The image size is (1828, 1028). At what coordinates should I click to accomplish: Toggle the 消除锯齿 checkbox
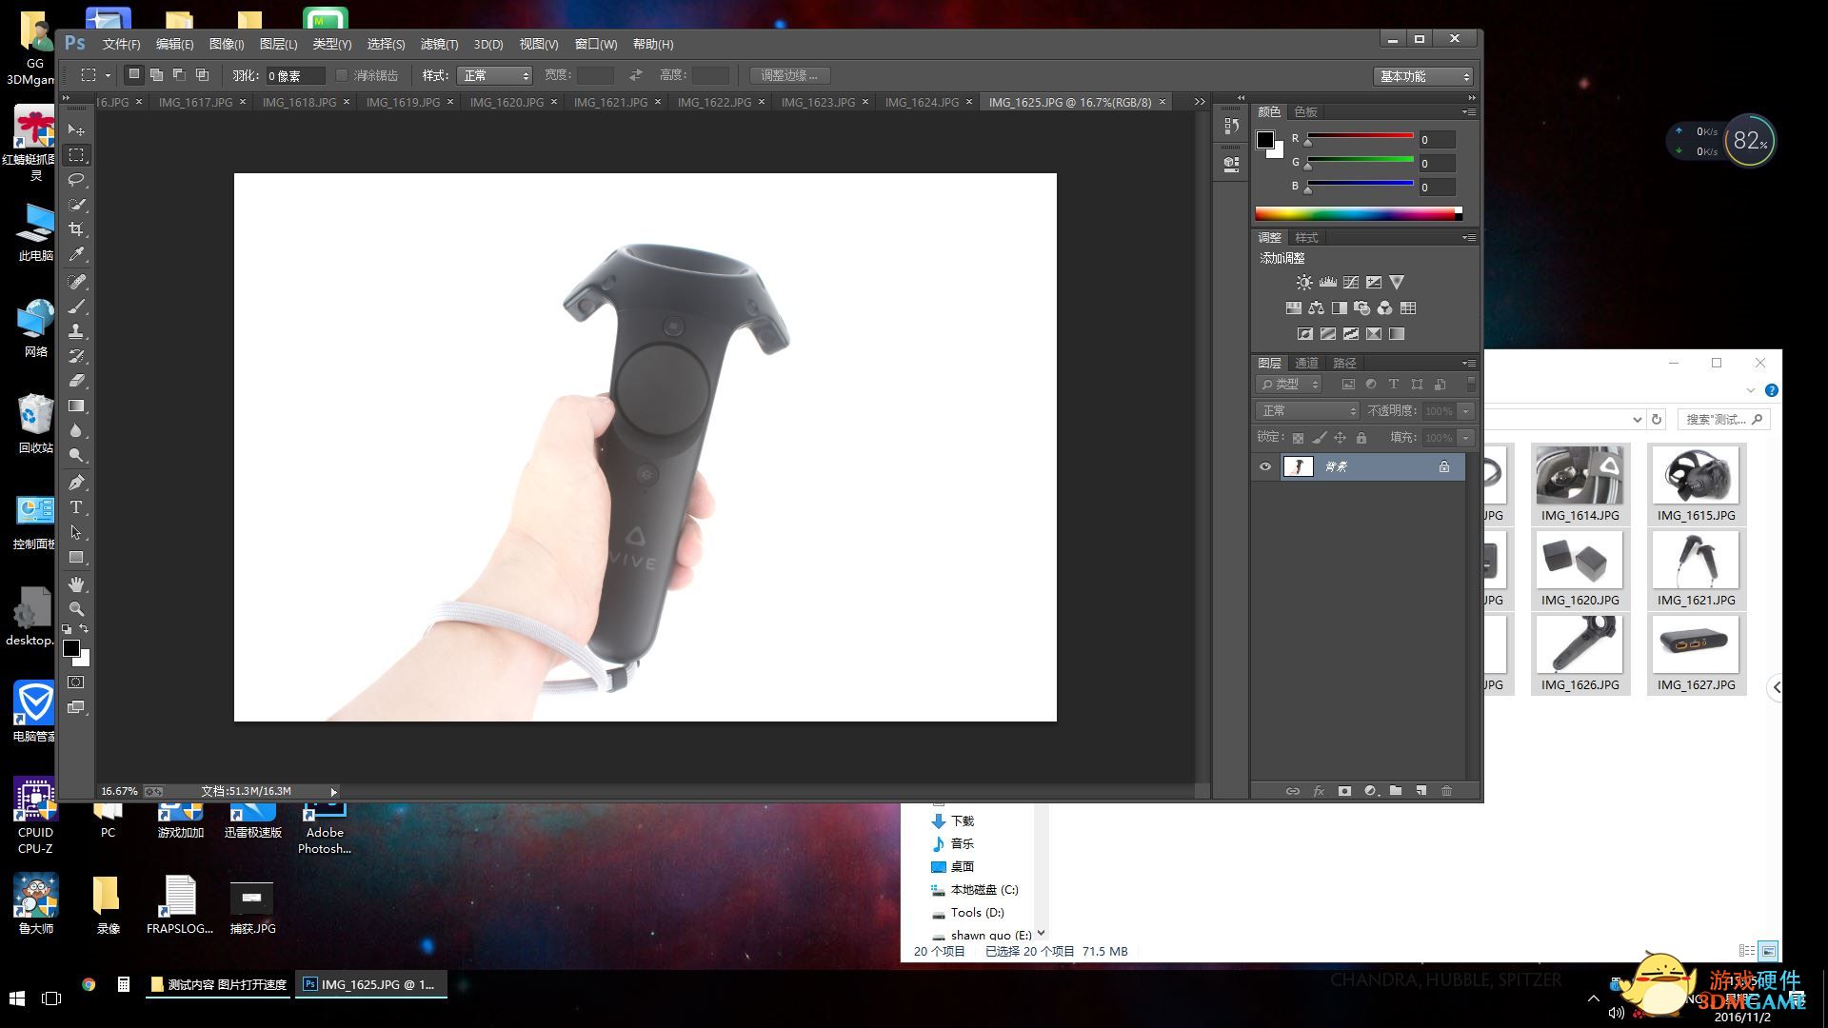tap(343, 75)
